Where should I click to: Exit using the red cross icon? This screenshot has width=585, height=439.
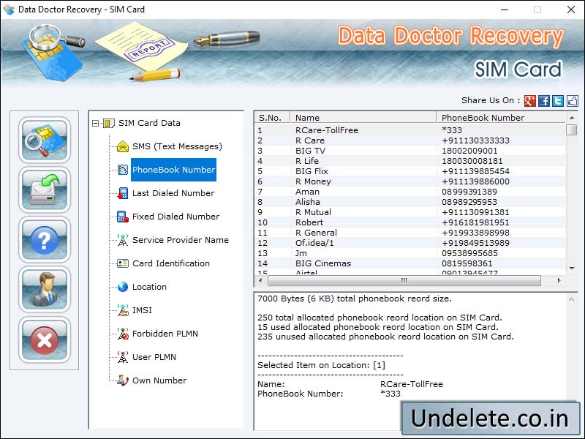(44, 339)
